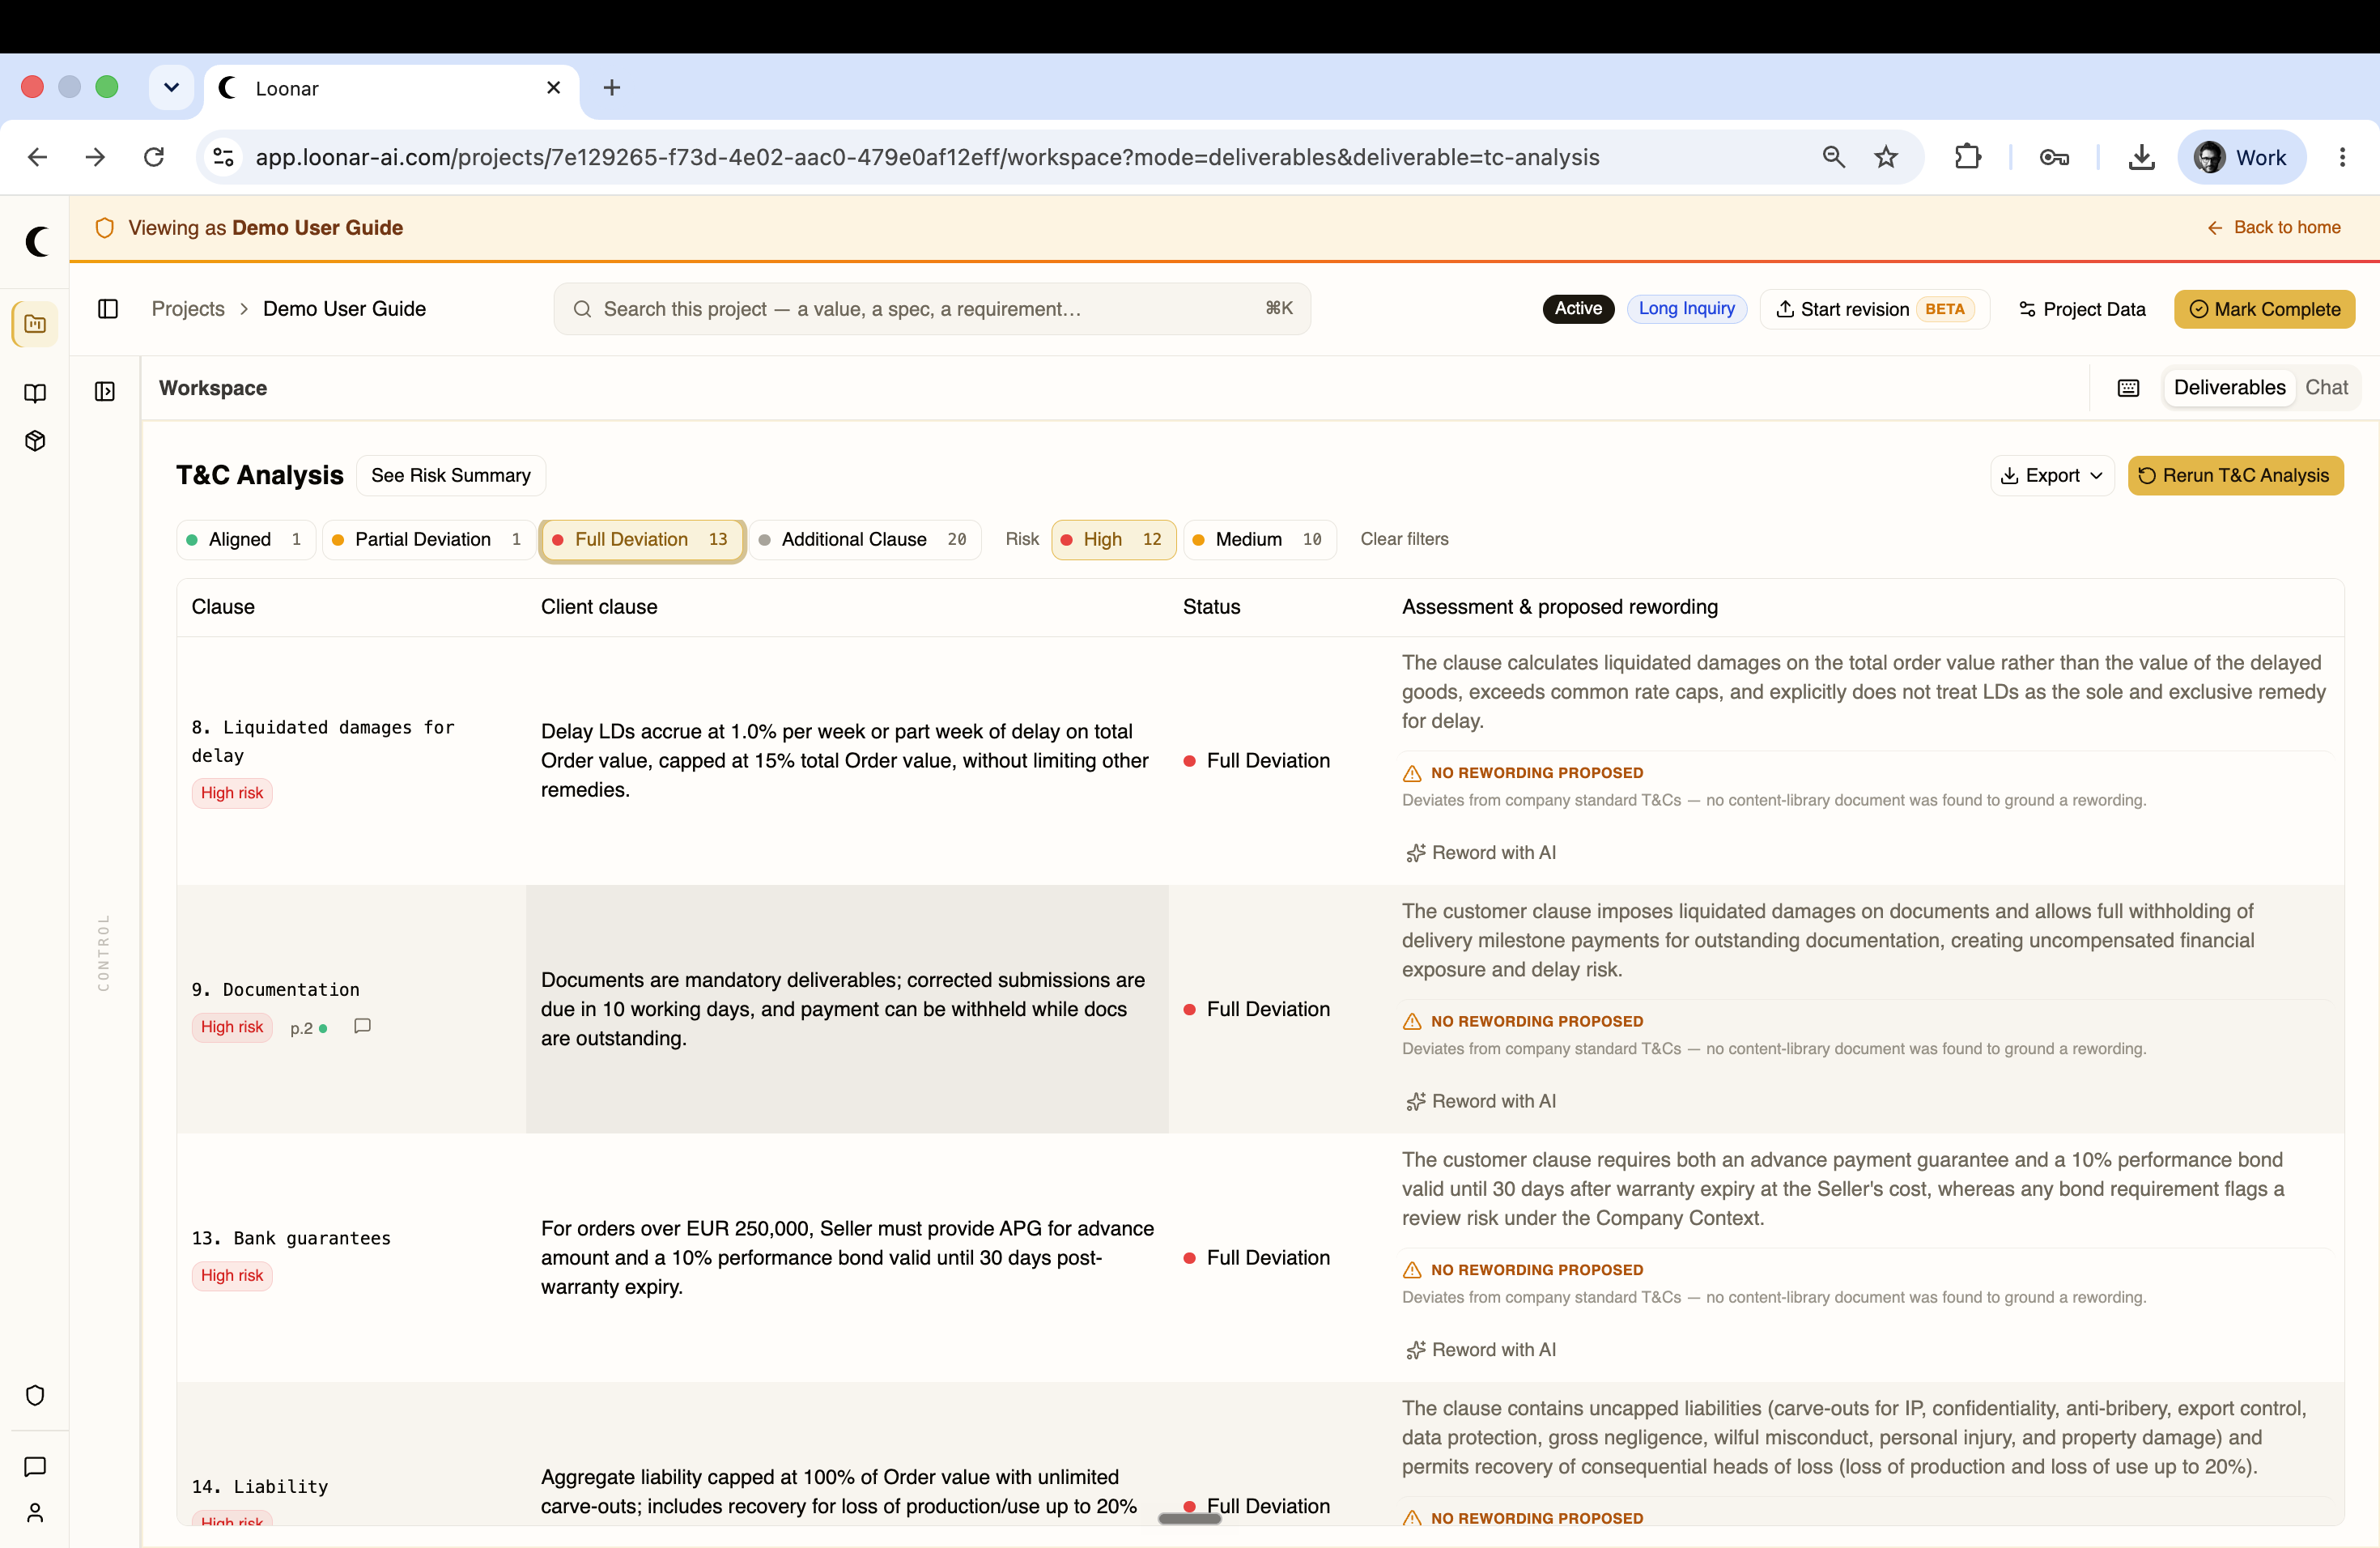Click the Active status badge

(1578, 309)
